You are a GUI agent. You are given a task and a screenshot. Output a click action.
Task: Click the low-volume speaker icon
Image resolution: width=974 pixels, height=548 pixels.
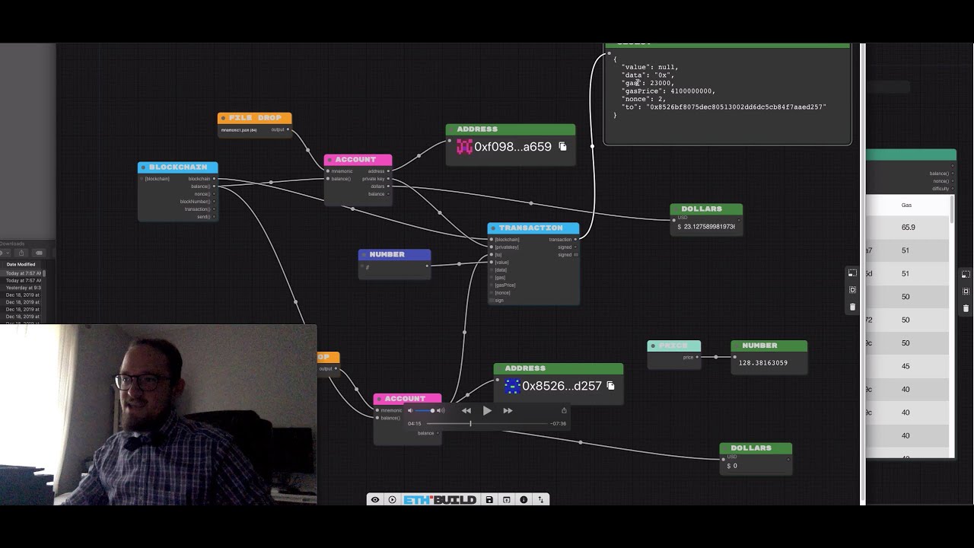pos(410,410)
